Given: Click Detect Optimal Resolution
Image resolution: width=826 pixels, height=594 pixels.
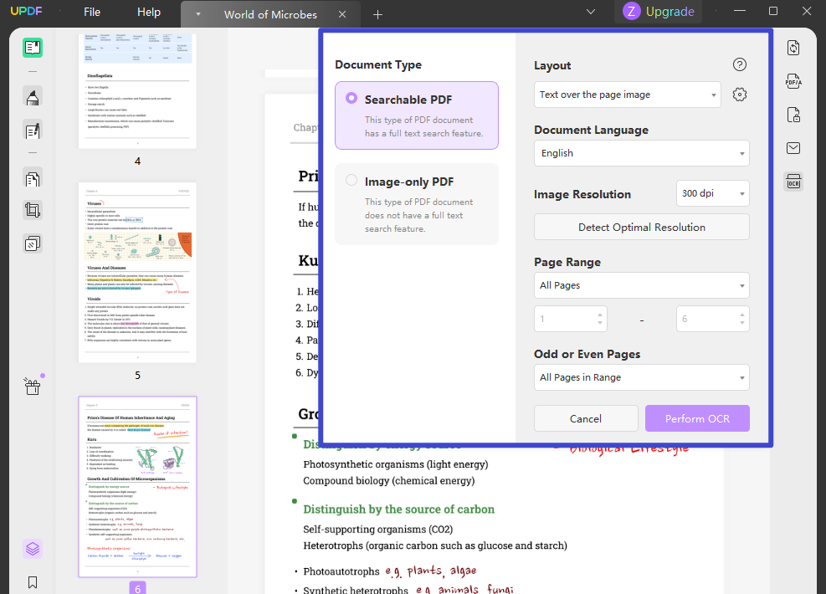Looking at the screenshot, I should 641,227.
